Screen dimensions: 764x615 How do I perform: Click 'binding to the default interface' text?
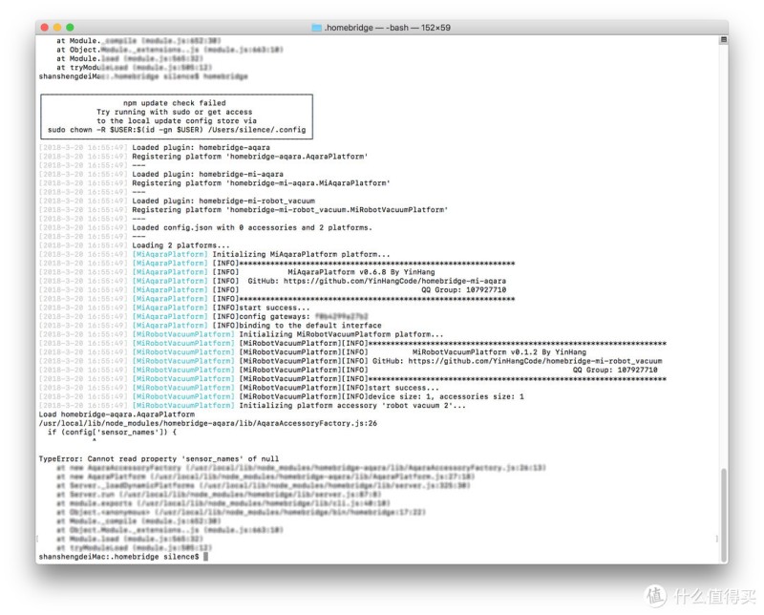point(309,326)
